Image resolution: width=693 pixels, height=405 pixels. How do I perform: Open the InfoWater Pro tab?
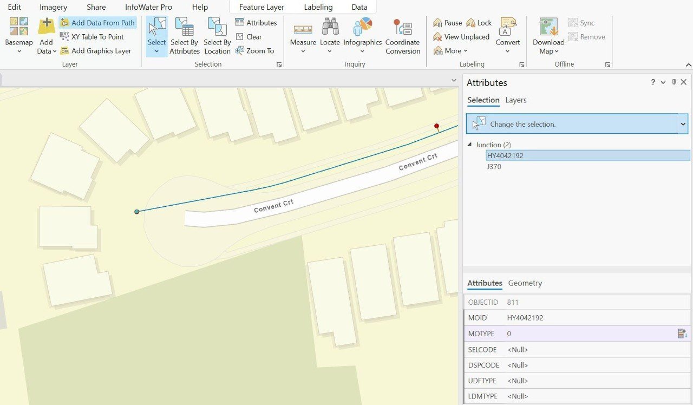pyautogui.click(x=148, y=7)
